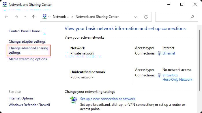The height and width of the screenshot is (113, 202).
Task: Open Control Panel Home
Action: tap(24, 31)
